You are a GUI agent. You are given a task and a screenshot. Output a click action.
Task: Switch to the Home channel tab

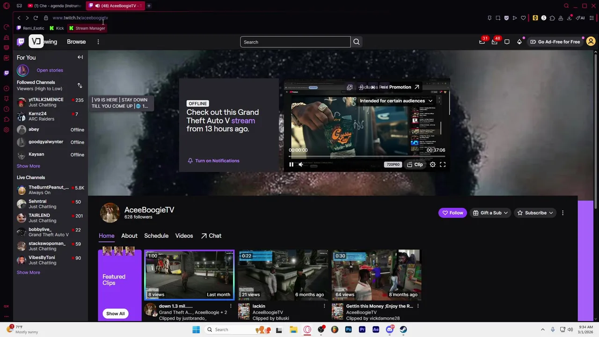pos(106,236)
